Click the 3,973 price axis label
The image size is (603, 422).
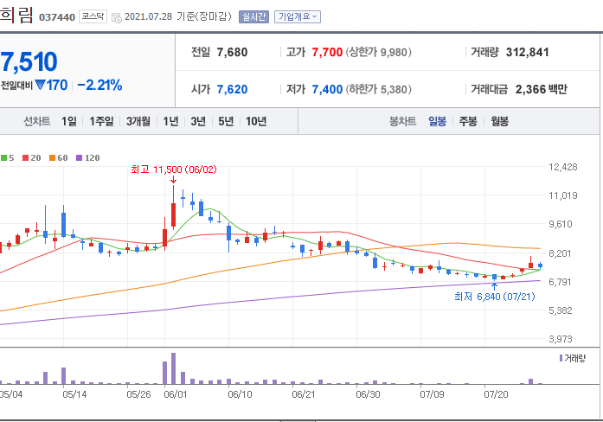click(561, 339)
